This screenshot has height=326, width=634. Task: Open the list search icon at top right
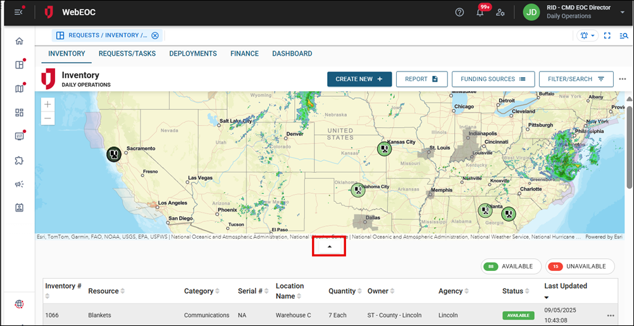click(x=623, y=35)
